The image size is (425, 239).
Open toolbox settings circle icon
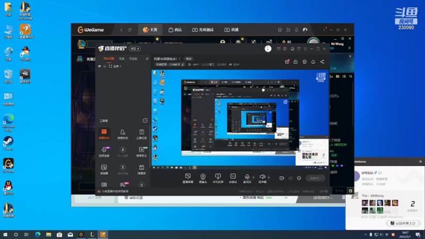click(x=145, y=121)
